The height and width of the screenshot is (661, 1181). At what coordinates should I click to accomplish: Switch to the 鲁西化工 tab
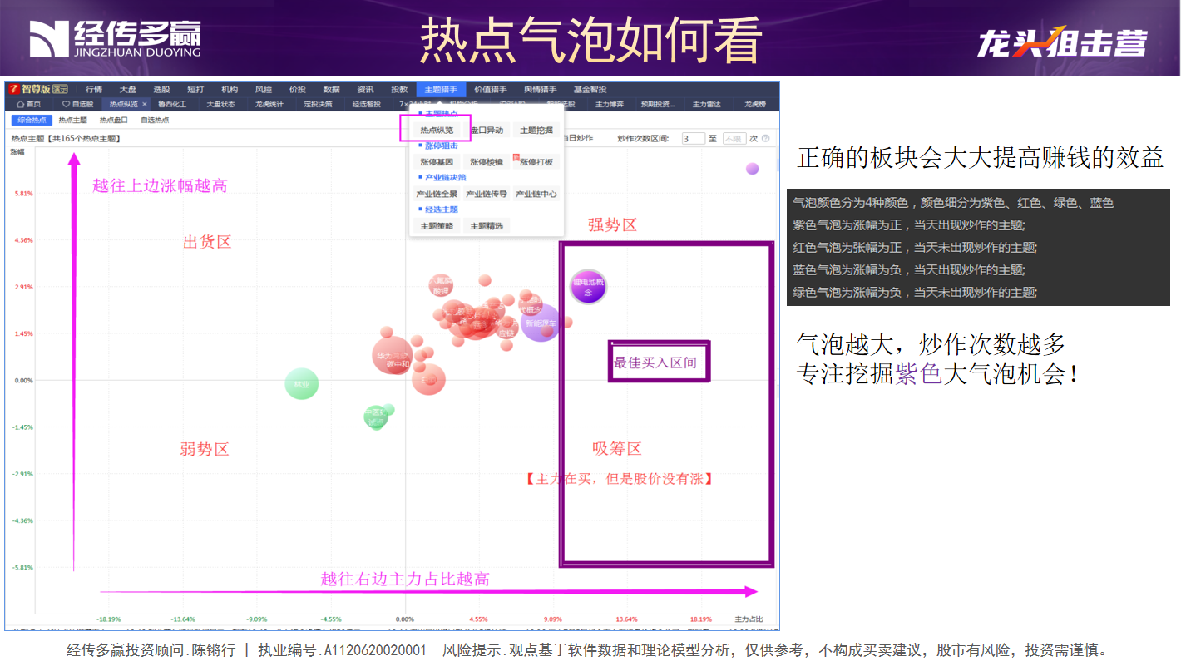pos(172,104)
